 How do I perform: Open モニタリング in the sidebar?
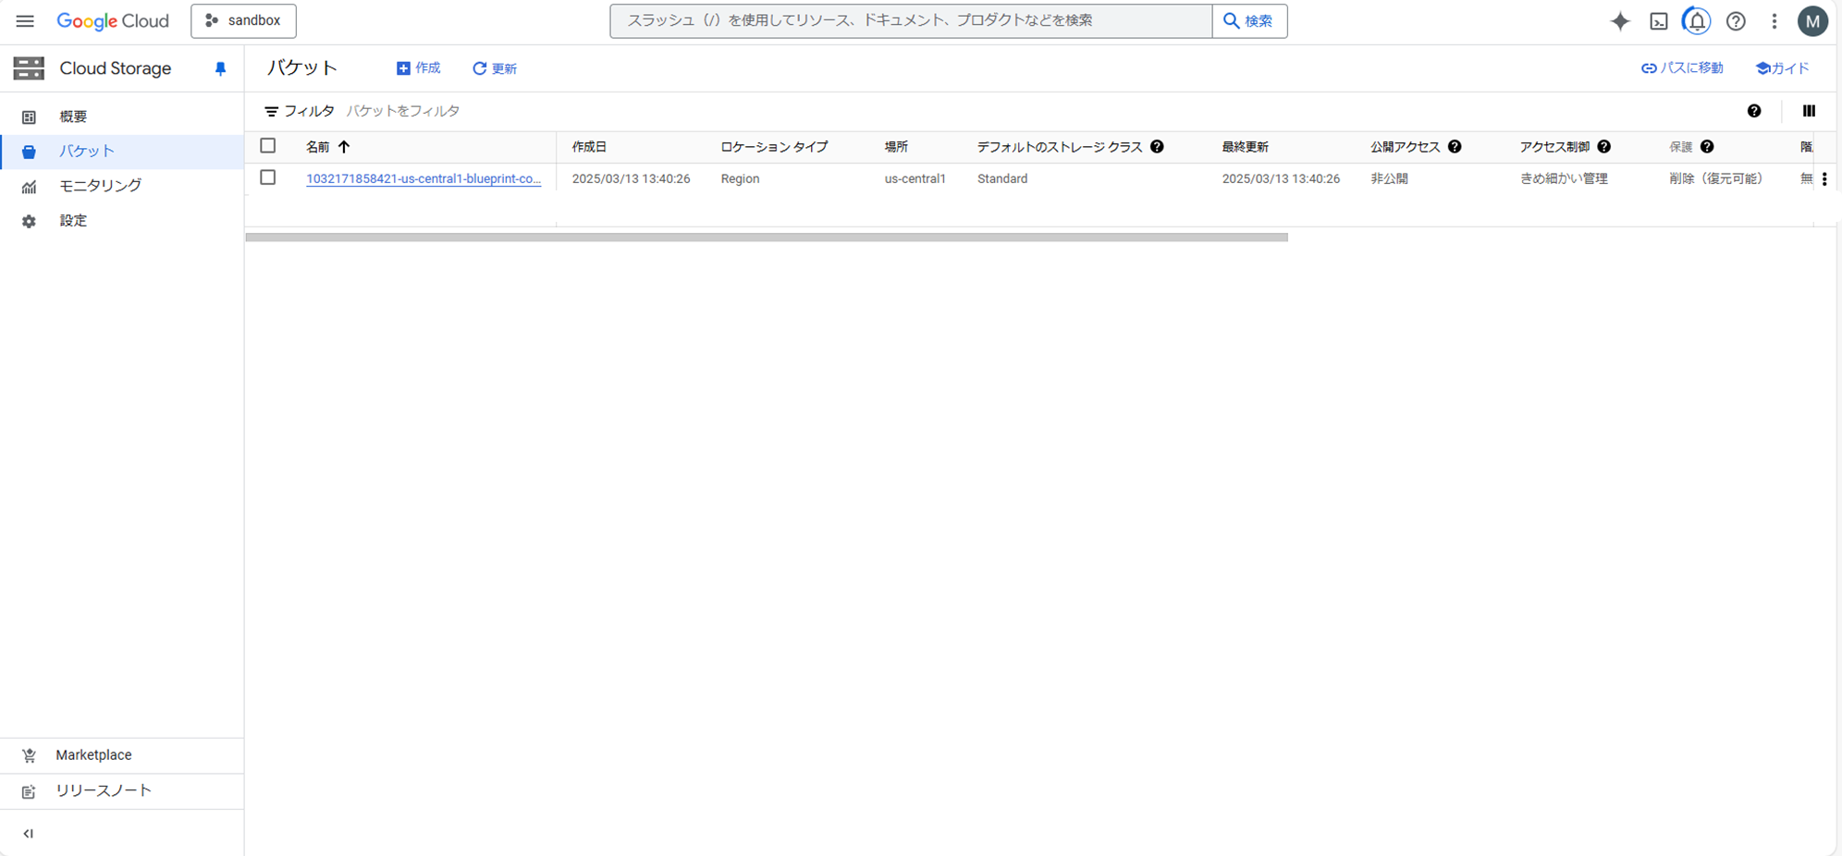click(x=122, y=186)
